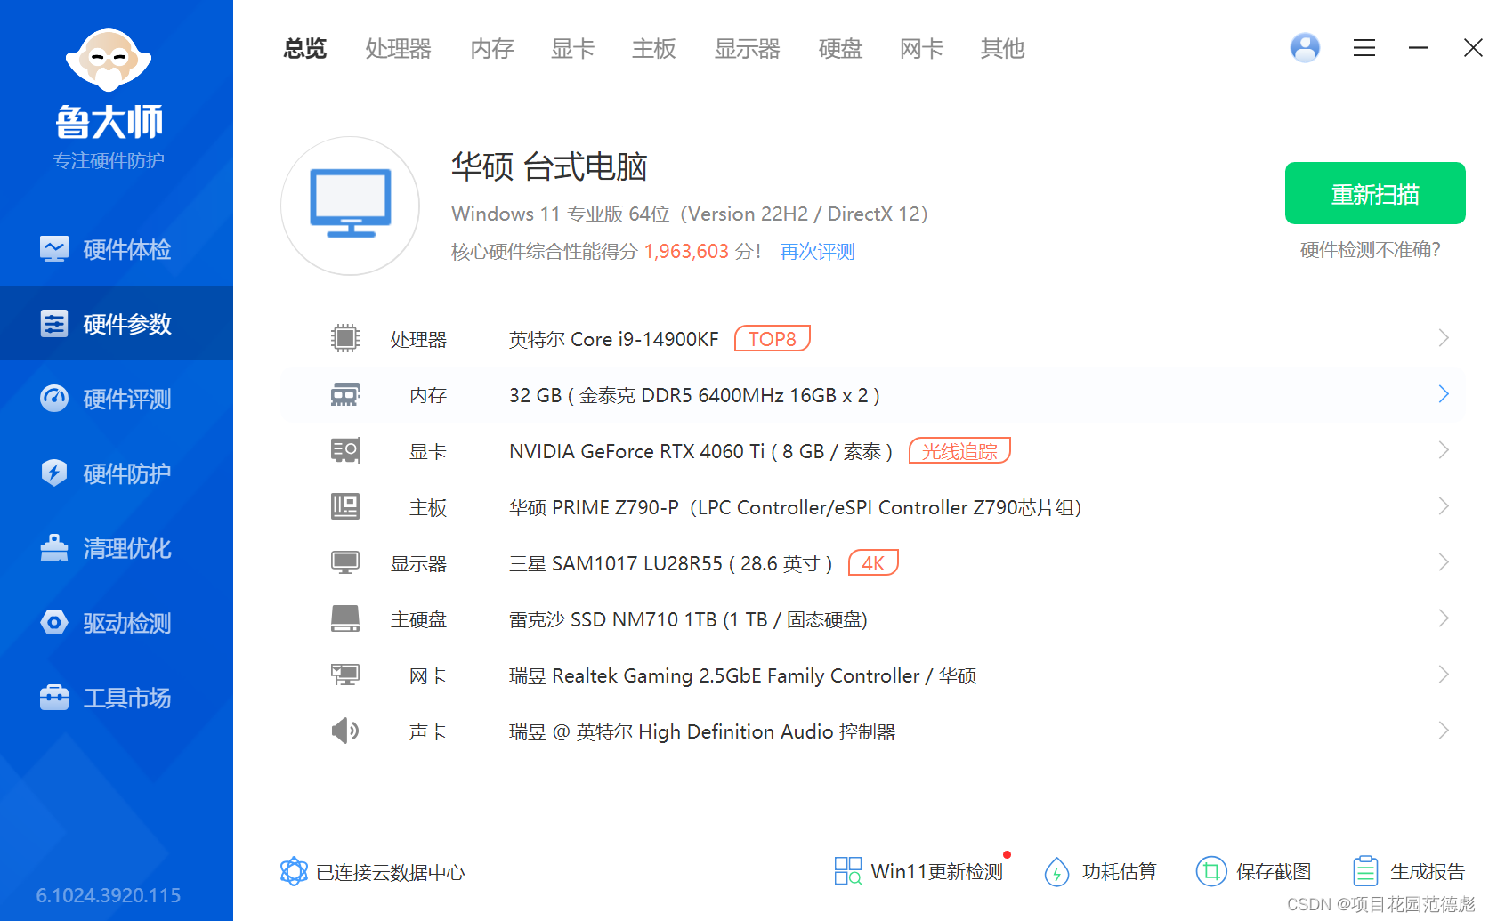The height and width of the screenshot is (921, 1489).
Task: Open the hamburger main menu
Action: pyautogui.click(x=1364, y=48)
